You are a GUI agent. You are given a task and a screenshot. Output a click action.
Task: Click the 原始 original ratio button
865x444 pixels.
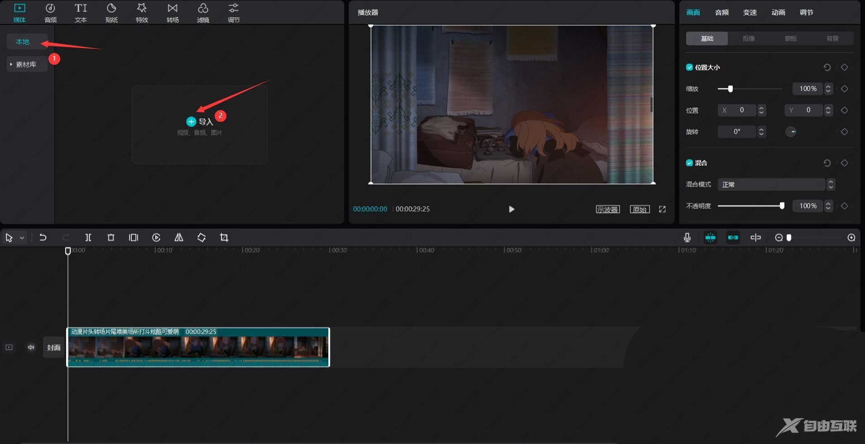point(639,209)
